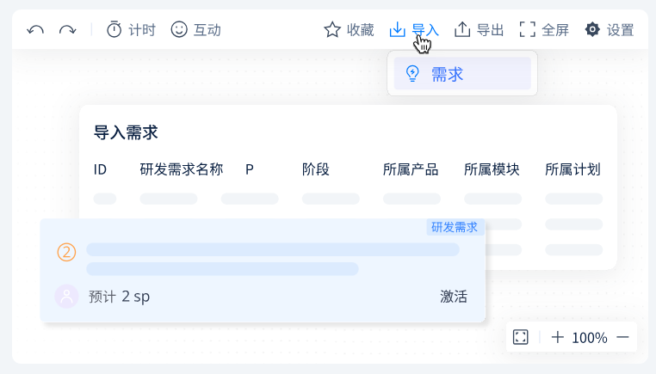Screen dimensions: 656x374
Task: Click the orange priority 2 badge
Action: point(66,252)
